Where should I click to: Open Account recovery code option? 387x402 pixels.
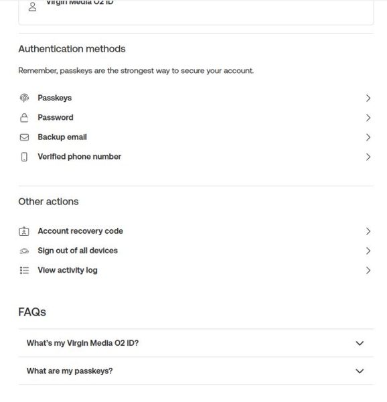point(196,231)
